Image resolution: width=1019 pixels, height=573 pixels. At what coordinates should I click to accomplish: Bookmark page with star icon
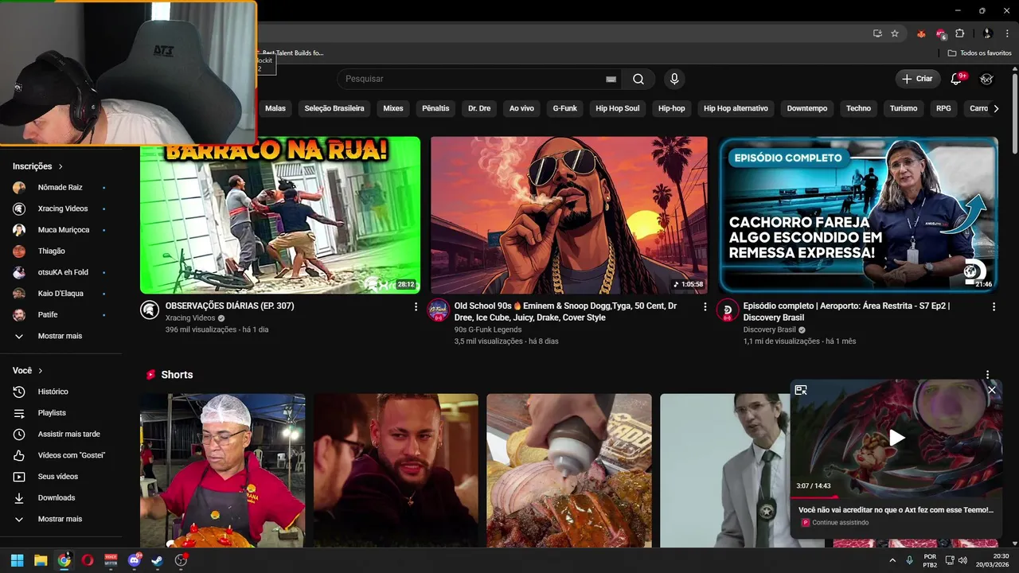tap(895, 33)
